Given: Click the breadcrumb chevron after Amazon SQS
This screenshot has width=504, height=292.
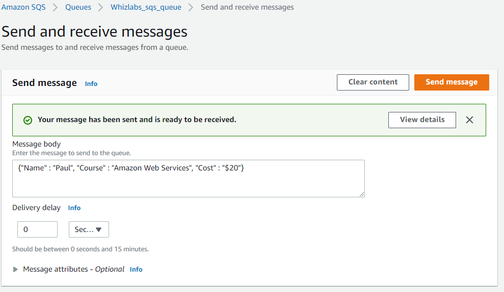Looking at the screenshot, I should click(55, 8).
